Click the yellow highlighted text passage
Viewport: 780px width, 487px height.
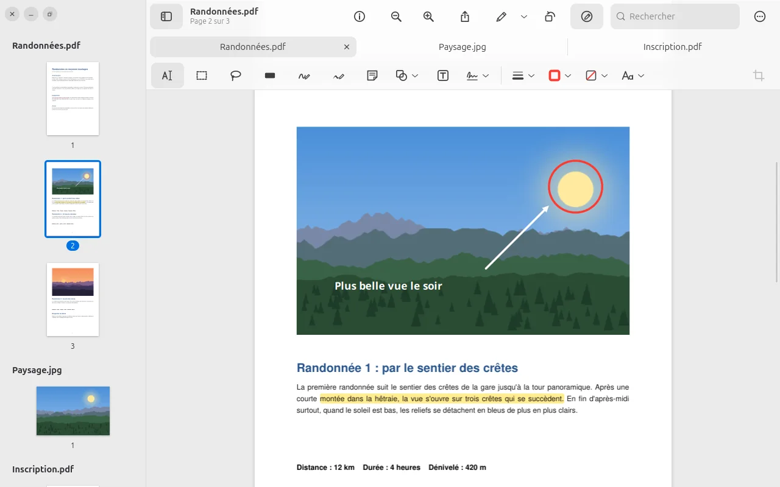pos(442,399)
